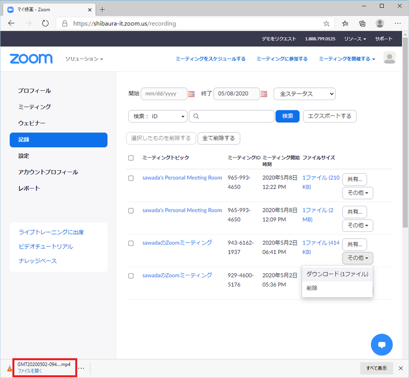Open ミーティングに参加する link
Viewport: 409px width, 378px height.
point(282,59)
